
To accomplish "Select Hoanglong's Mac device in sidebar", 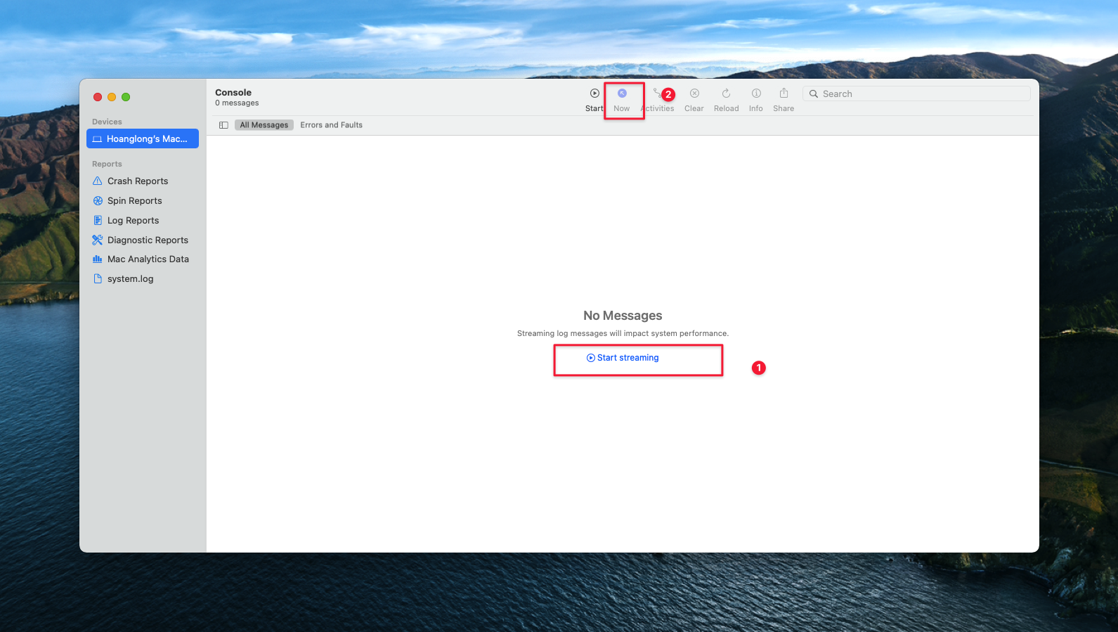I will point(143,139).
